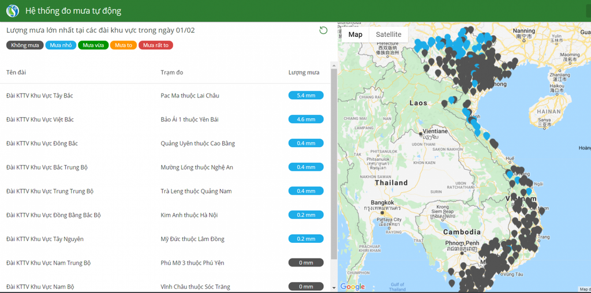The width and height of the screenshot is (591, 293).
Task: Click the 'Trạm đo' column header
Action: coord(172,72)
